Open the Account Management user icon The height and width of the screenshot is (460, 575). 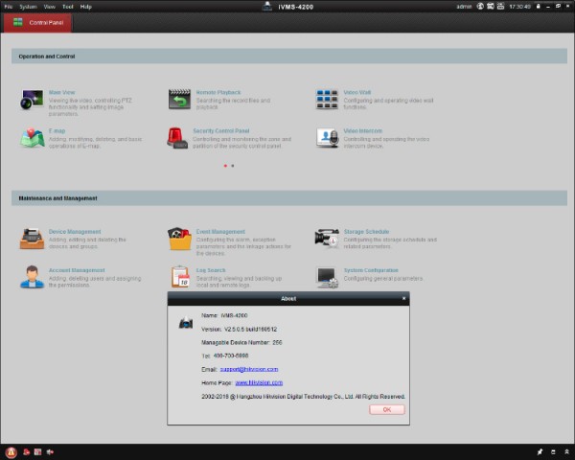[32, 277]
